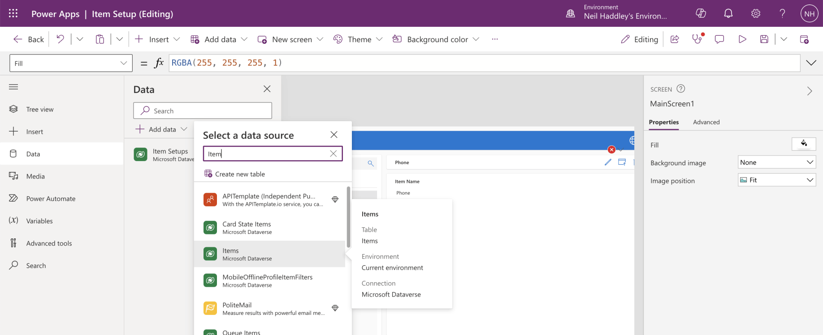This screenshot has height=335, width=823.
Task: Click the Undo icon
Action: (60, 39)
